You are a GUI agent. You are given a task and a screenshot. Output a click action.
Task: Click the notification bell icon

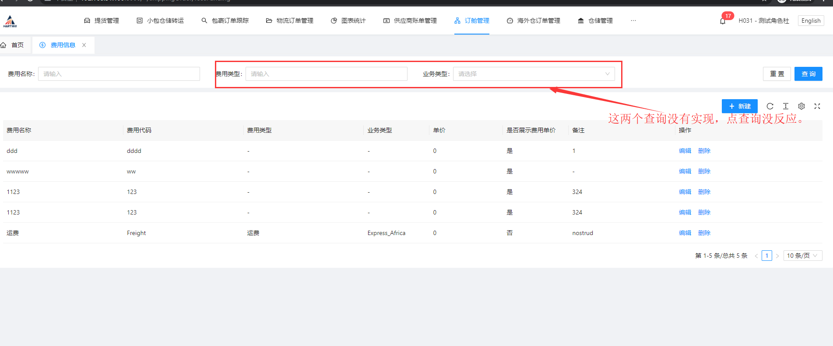[x=723, y=21]
